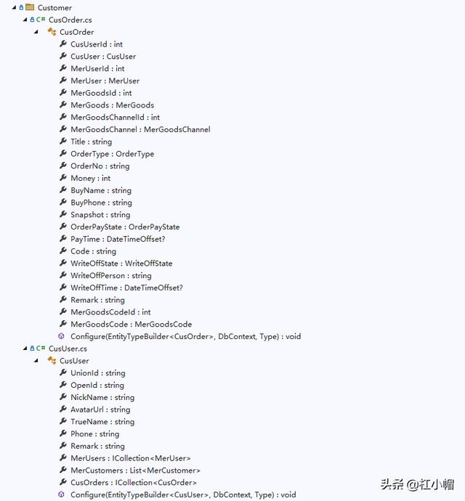
Task: Select the Customer folder
Action: tap(54, 7)
